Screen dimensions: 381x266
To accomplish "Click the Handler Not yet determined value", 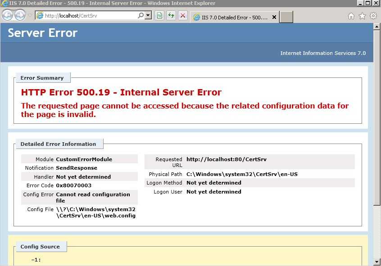I will (83, 177).
